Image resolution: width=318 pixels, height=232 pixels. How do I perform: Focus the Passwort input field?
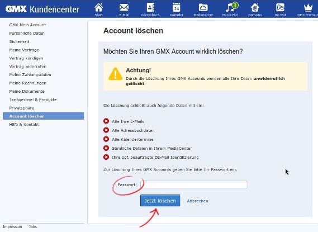tap(194, 184)
